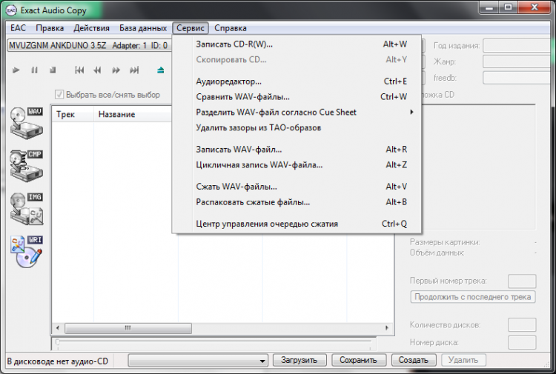Click the track list scroll left arrow
The image size is (556, 374).
[x=58, y=328]
